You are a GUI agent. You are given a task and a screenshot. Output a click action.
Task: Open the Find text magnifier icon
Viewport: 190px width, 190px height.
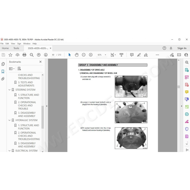coord(32,55)
